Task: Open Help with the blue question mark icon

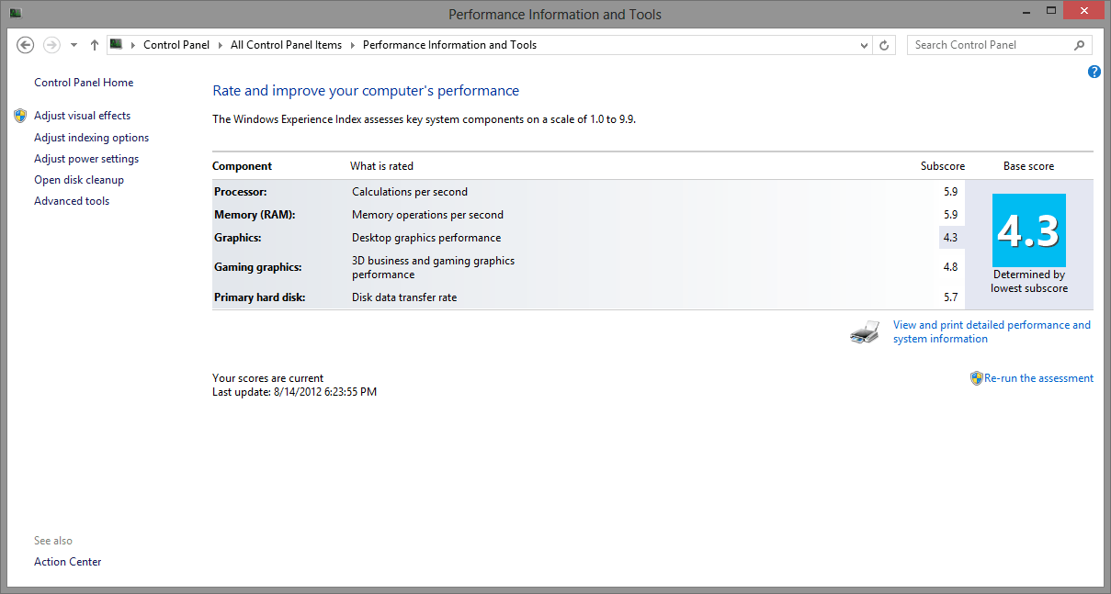Action: tap(1094, 72)
